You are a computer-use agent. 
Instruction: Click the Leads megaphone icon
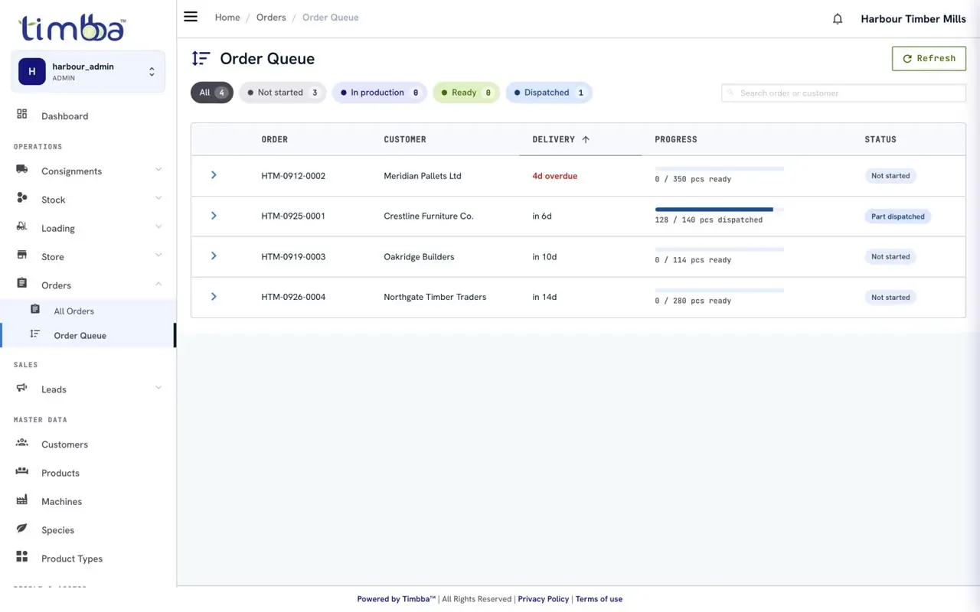click(22, 387)
